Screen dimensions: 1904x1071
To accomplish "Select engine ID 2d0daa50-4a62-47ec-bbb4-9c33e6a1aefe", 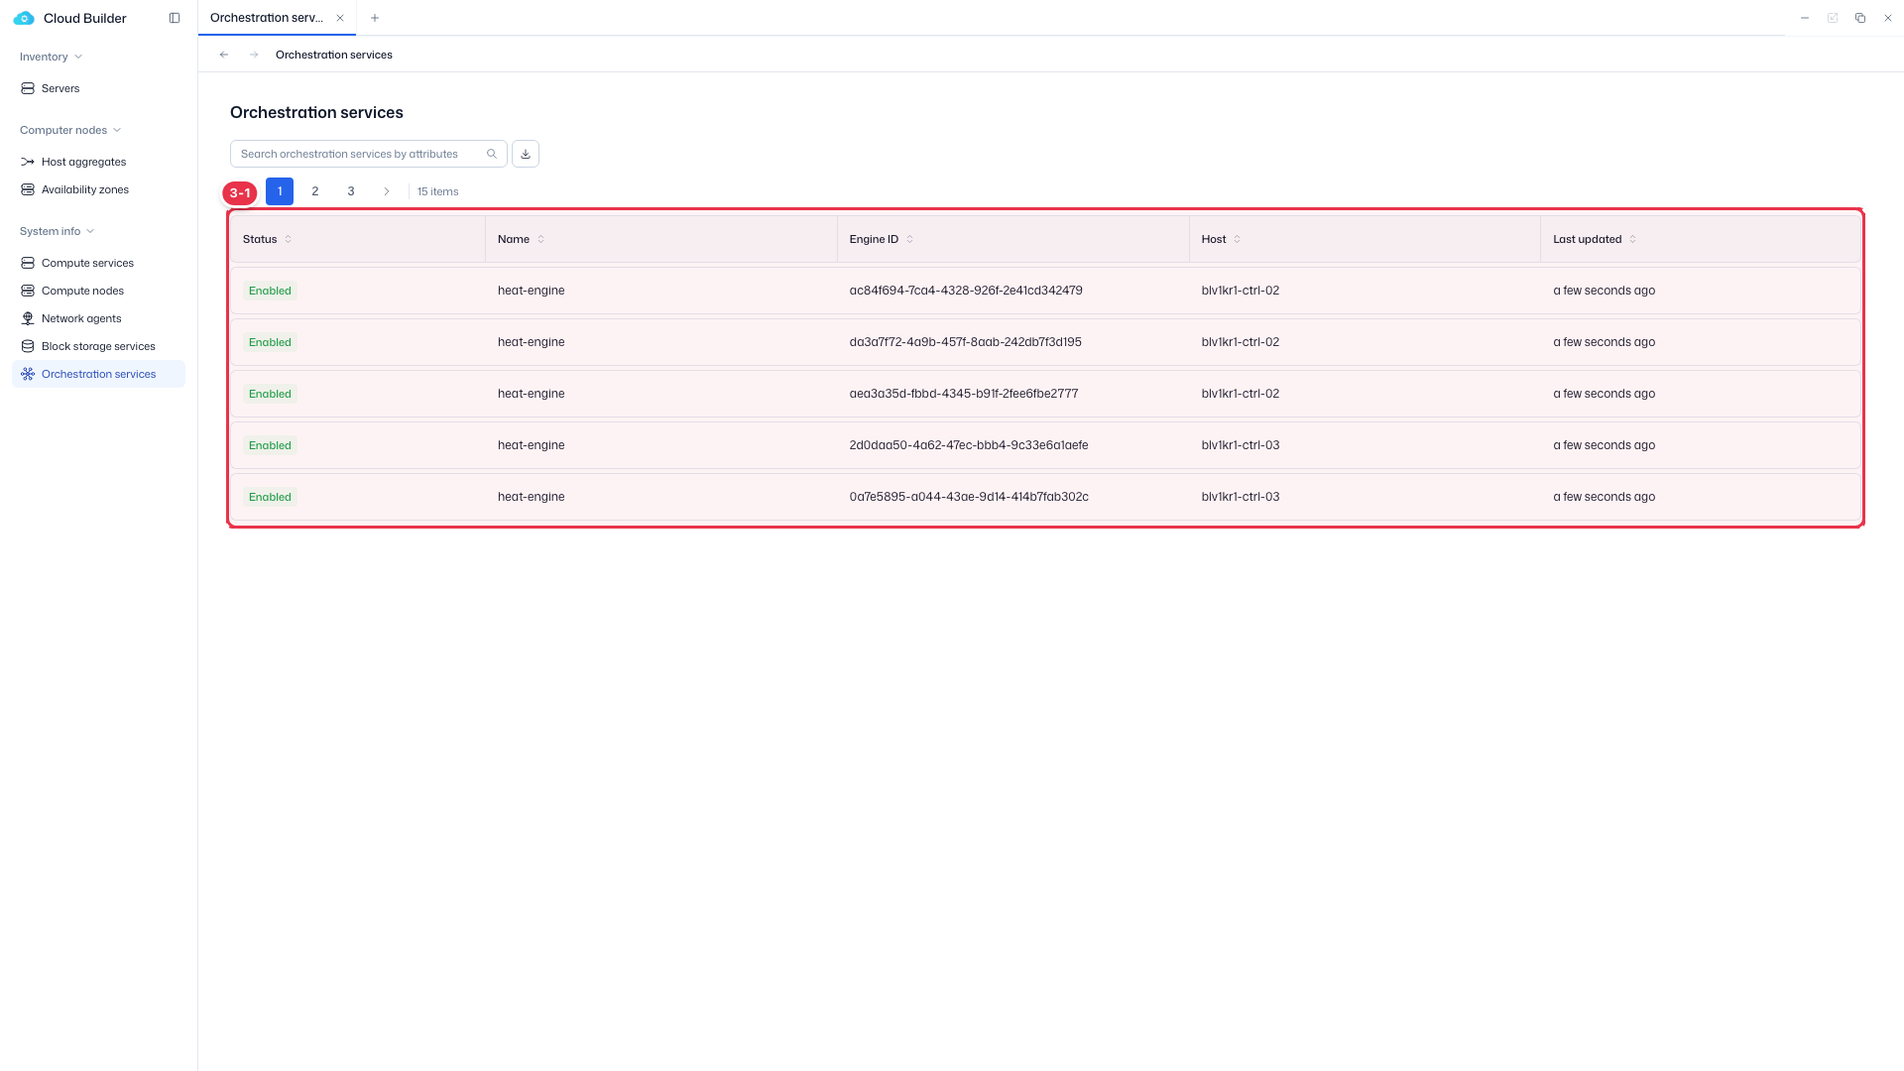I will click(969, 445).
